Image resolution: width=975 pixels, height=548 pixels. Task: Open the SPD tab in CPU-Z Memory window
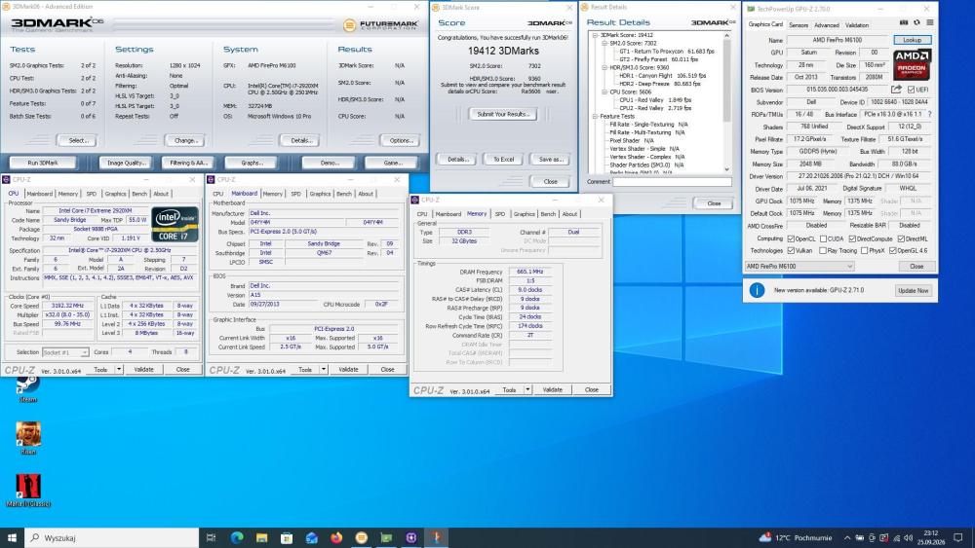tap(500, 214)
